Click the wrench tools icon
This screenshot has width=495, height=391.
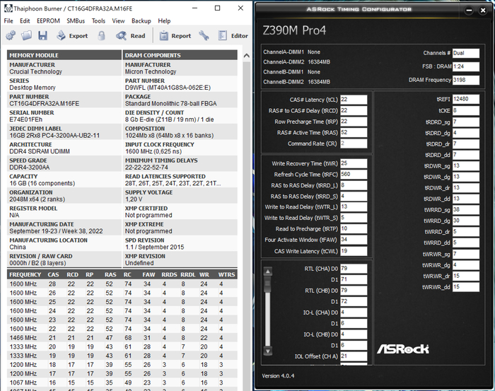pos(204,35)
